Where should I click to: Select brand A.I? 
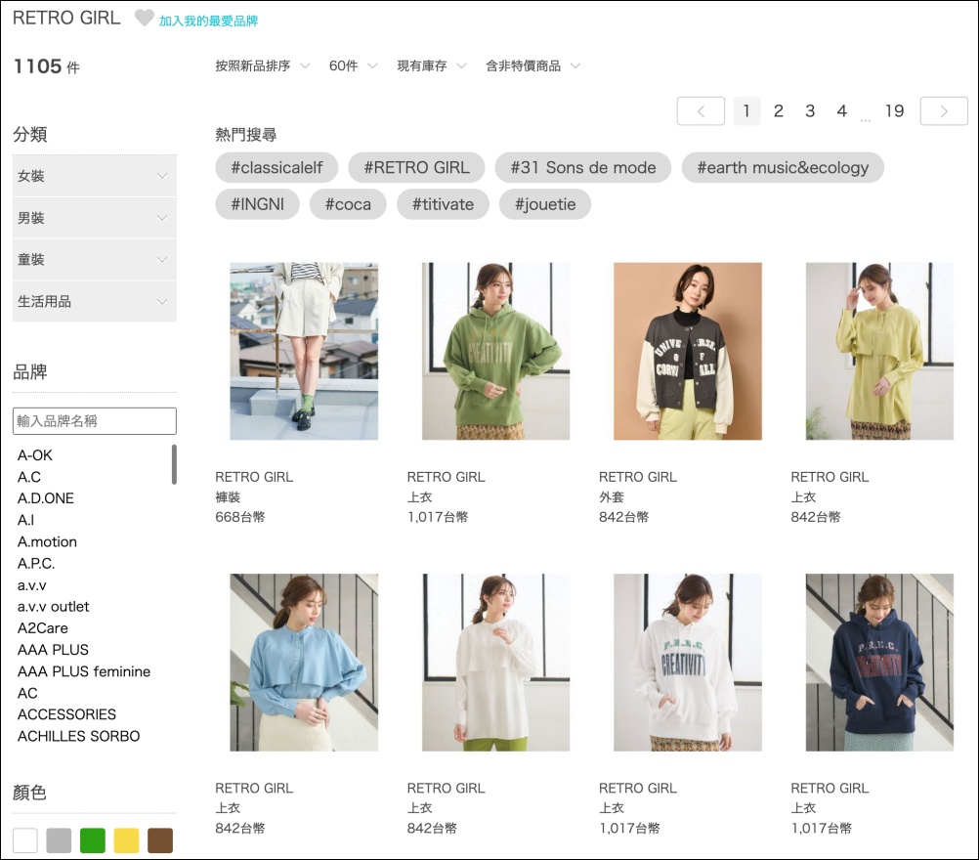pyautogui.click(x=25, y=520)
